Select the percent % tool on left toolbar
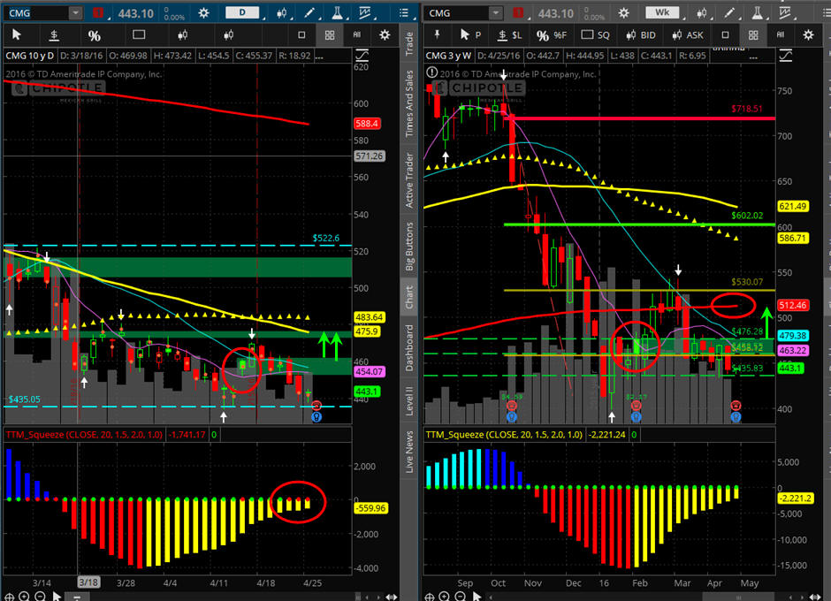 (94, 35)
